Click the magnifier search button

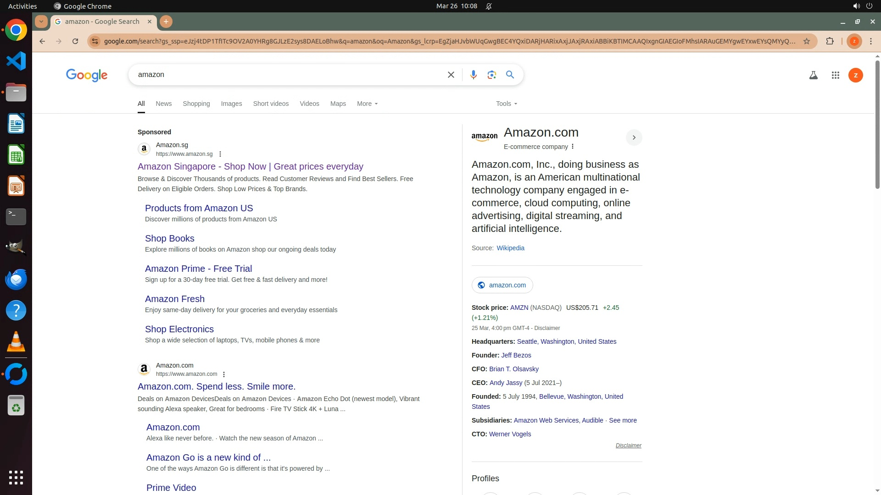pyautogui.click(x=510, y=75)
